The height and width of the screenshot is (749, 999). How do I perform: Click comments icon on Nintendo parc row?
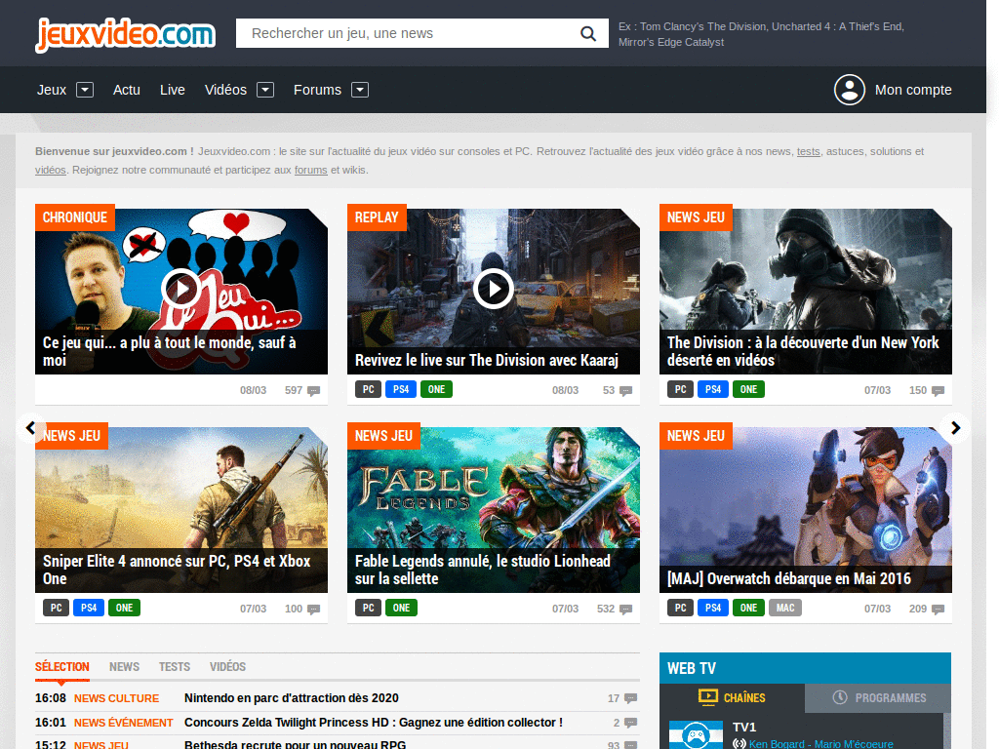click(x=631, y=698)
